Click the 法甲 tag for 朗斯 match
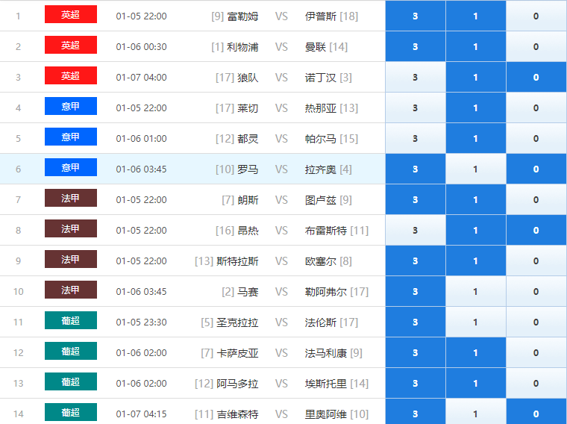The image size is (567, 424). pos(71,198)
